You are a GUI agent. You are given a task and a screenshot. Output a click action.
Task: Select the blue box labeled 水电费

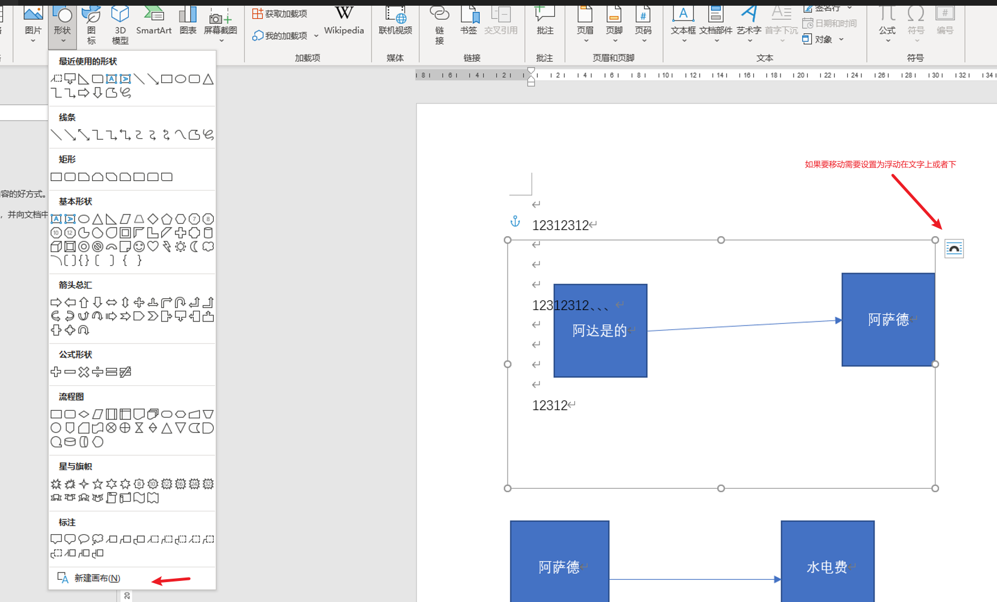pyautogui.click(x=827, y=562)
